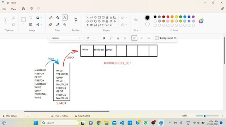Click the Redo arrow
The width and height of the screenshot is (226, 127).
click(38, 9)
